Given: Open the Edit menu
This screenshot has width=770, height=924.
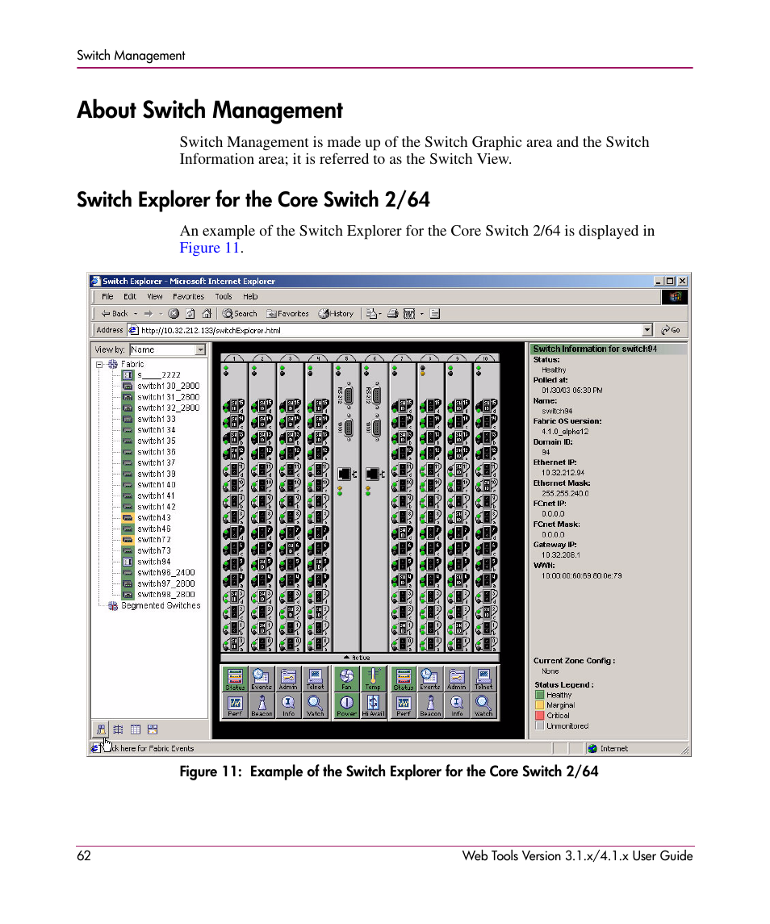Looking at the screenshot, I should (x=130, y=296).
